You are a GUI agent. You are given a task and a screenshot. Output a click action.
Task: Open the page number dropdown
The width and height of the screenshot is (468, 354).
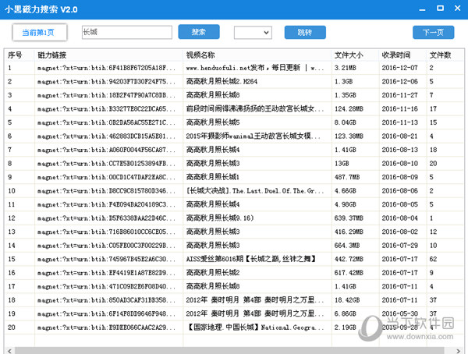[252, 32]
